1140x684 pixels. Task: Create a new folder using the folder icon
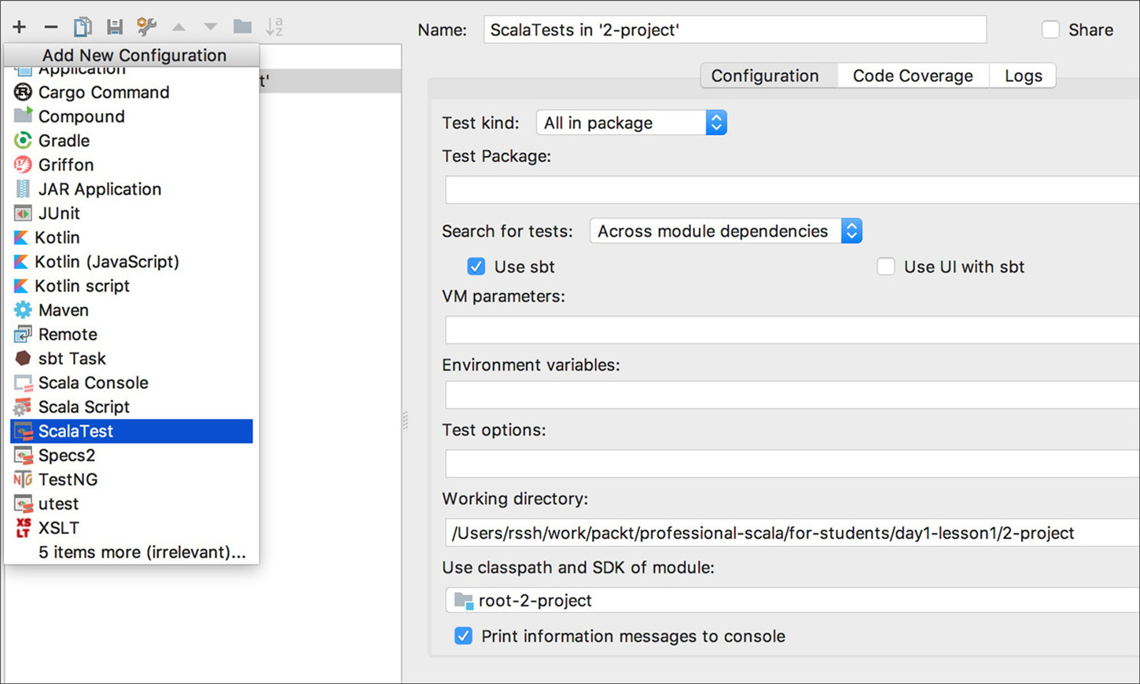[241, 26]
